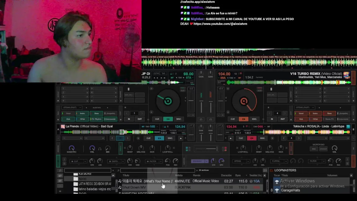Play or pause the La Prendo deck
This screenshot has width=357, height=201.
159,138
